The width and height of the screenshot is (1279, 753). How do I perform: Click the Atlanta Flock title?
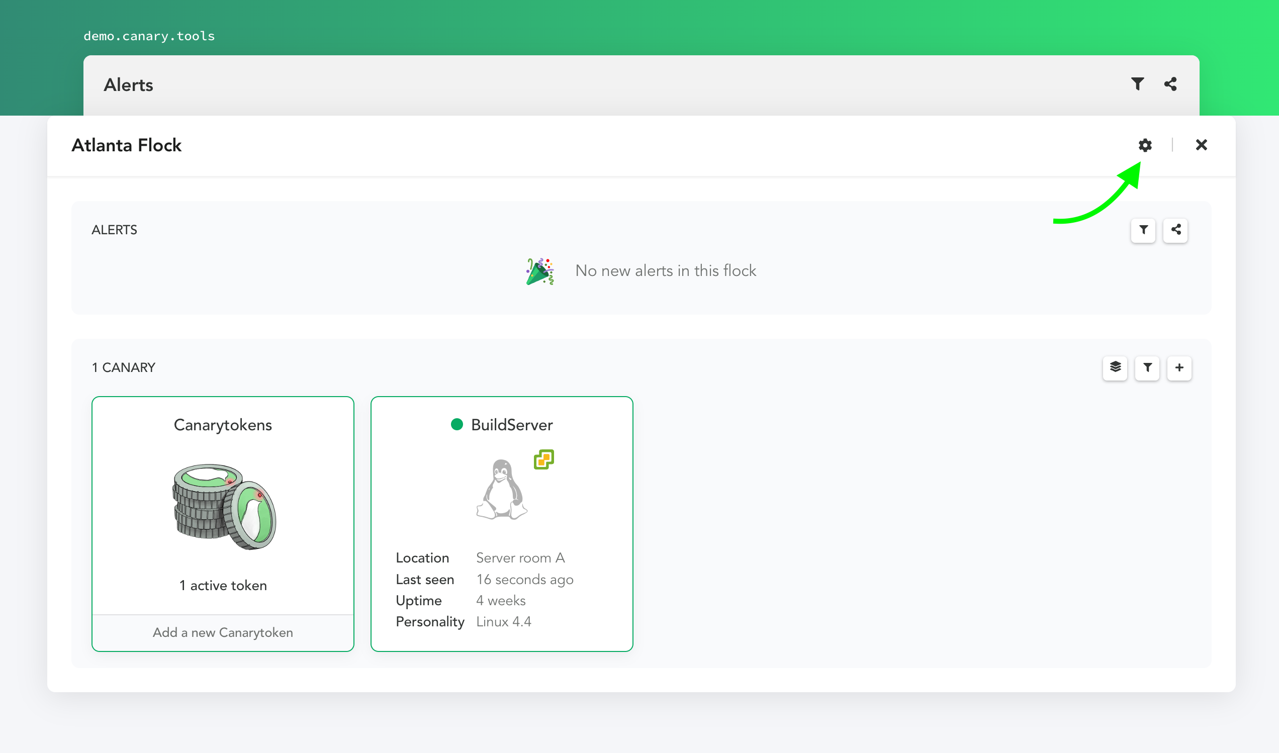(126, 146)
